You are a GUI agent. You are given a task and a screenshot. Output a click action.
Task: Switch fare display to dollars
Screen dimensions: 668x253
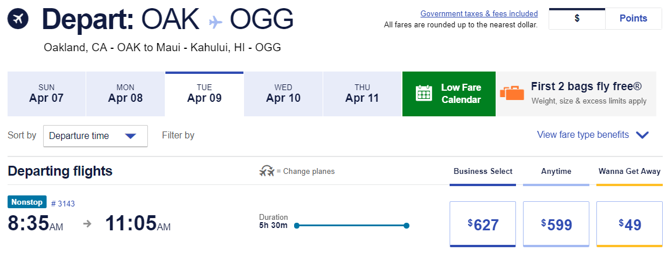(x=577, y=18)
